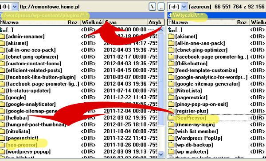266x161 pixels.
Task: Open the right drive [-d-] dropdown
Action: (x=184, y=7)
